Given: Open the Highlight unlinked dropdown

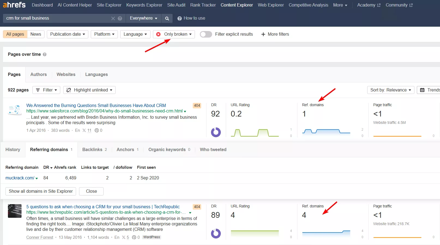Looking at the screenshot, I should (89, 90).
